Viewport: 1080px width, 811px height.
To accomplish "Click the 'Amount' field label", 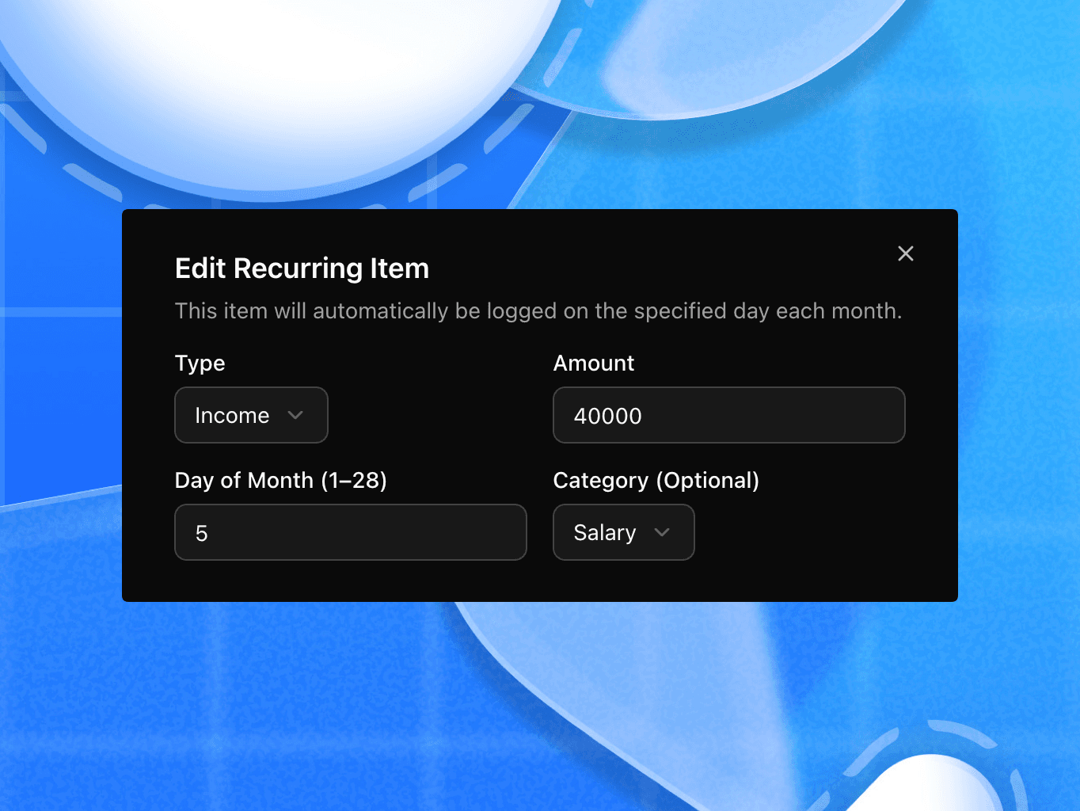I will coord(594,363).
